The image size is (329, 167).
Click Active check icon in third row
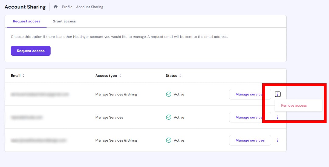pos(168,140)
